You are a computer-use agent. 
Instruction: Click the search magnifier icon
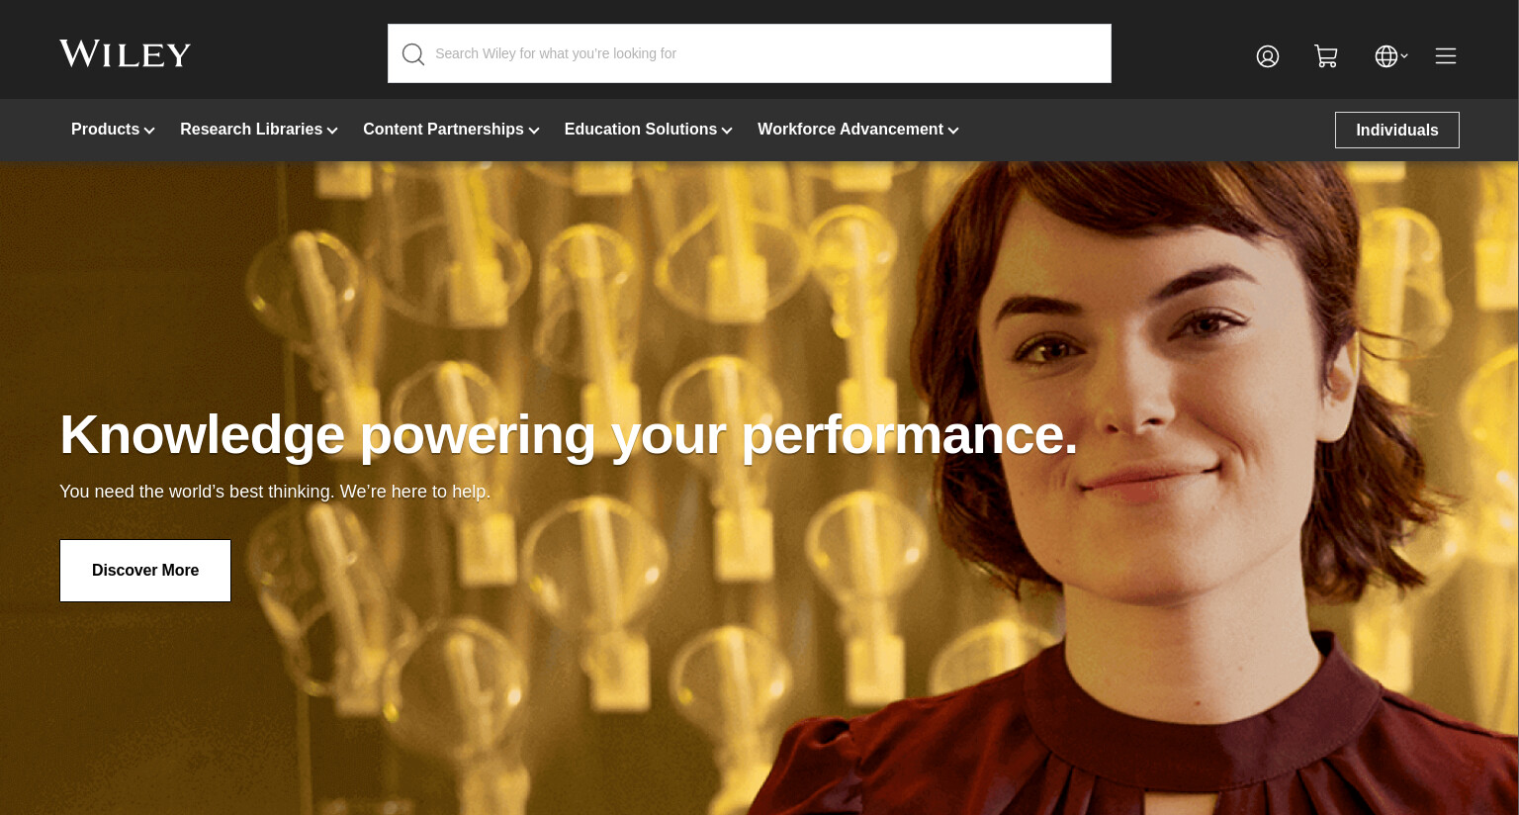click(x=413, y=54)
